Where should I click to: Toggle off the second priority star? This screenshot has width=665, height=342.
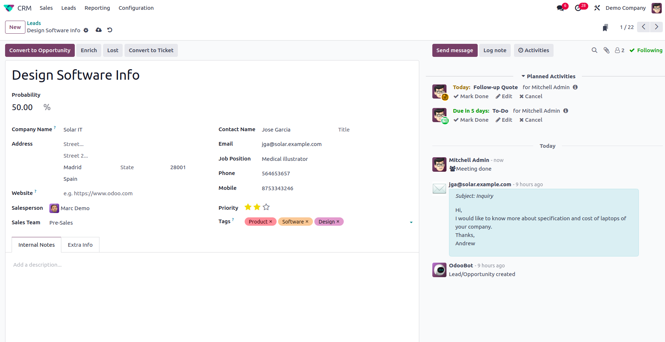(257, 207)
